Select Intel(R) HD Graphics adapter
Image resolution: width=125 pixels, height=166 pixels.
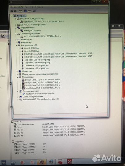pyautogui.click(x=32, y=30)
